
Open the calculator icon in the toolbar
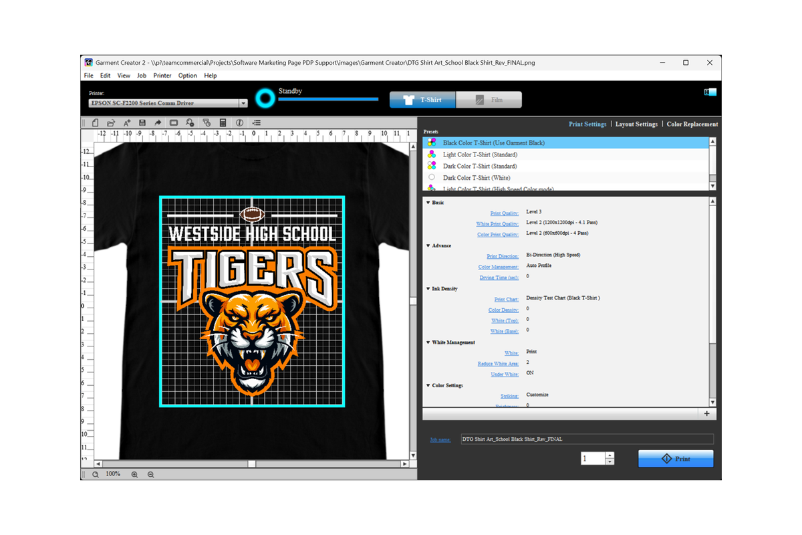tap(223, 123)
